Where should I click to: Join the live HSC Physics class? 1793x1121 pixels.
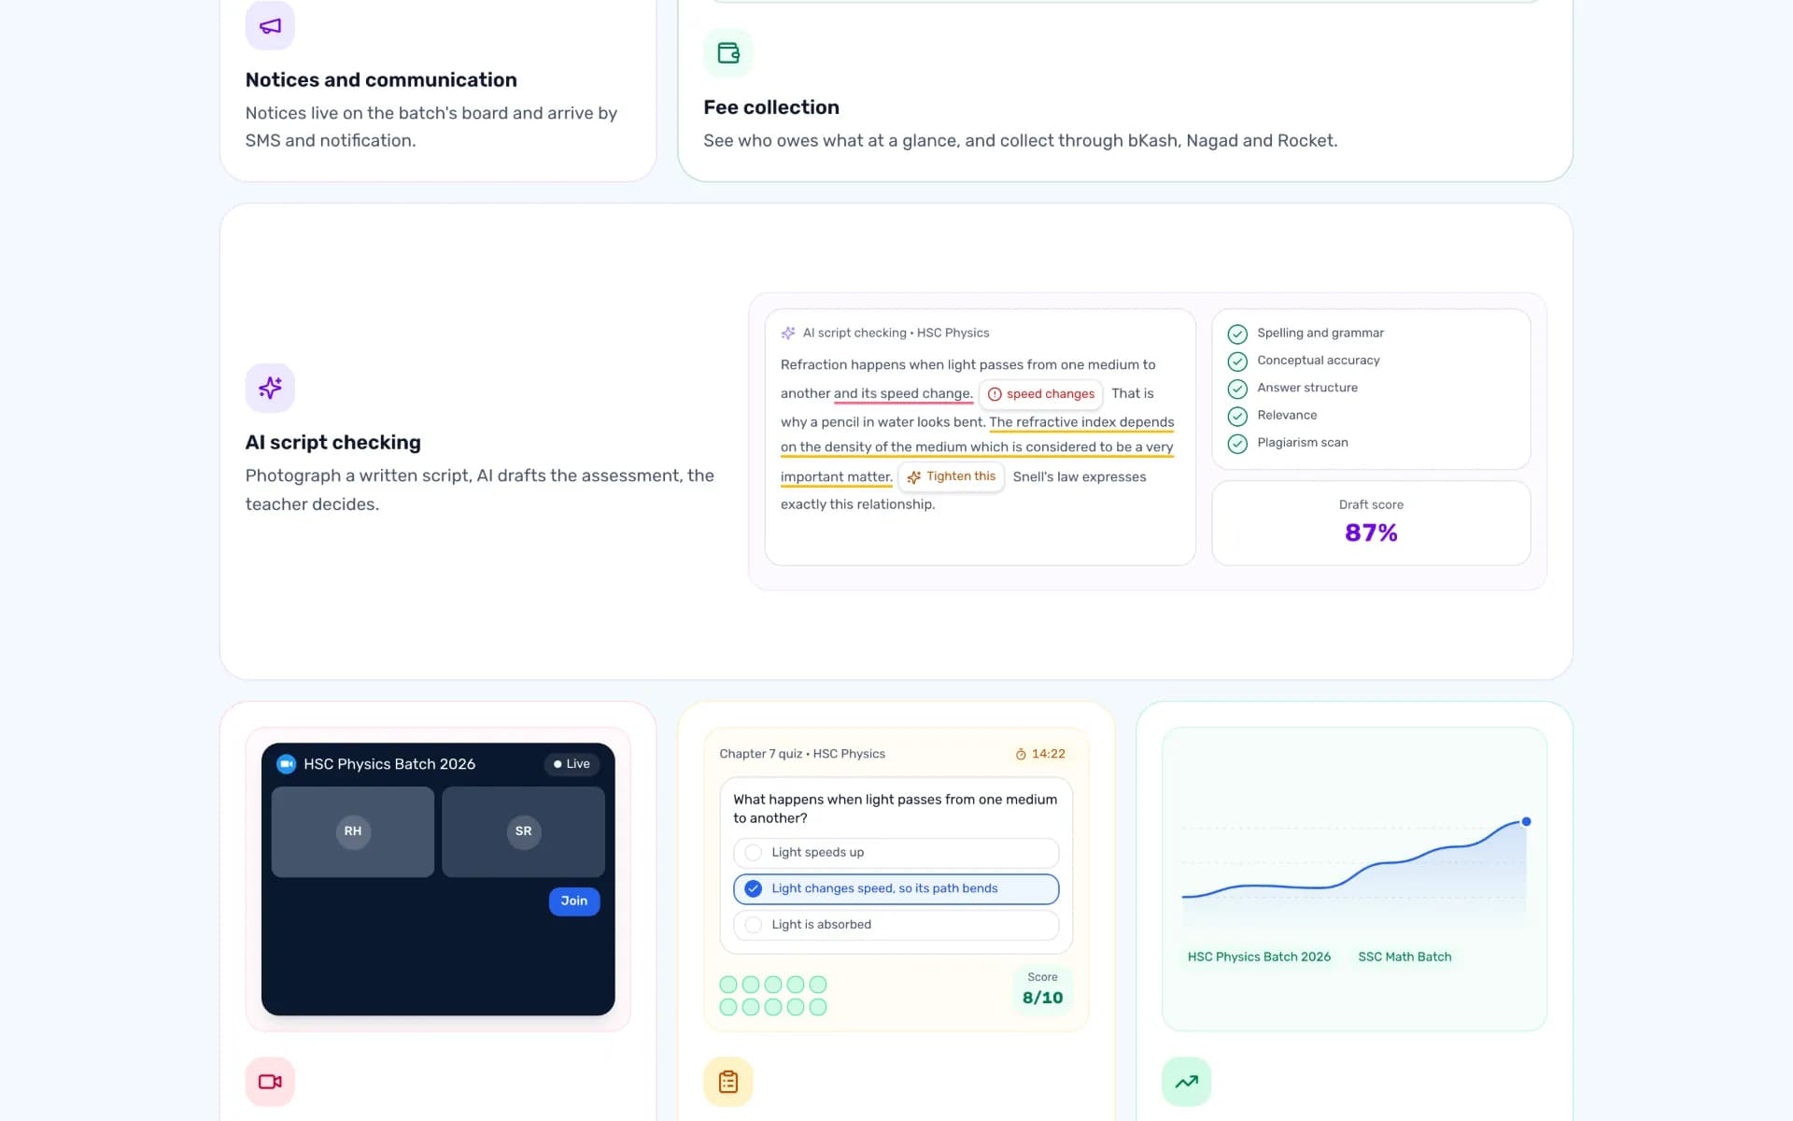click(x=574, y=901)
